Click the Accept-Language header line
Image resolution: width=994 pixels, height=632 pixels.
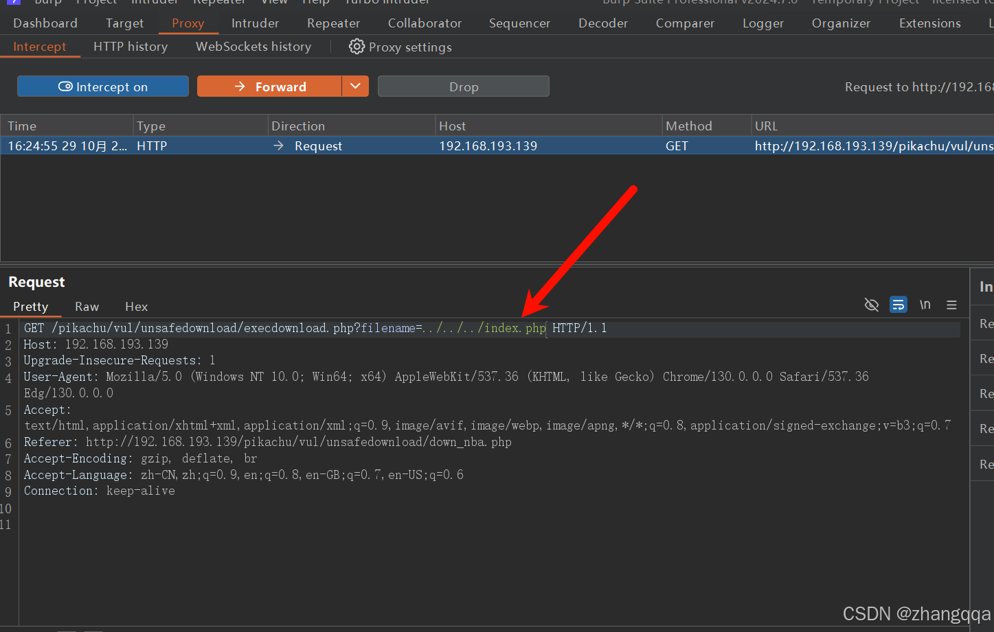pos(244,475)
